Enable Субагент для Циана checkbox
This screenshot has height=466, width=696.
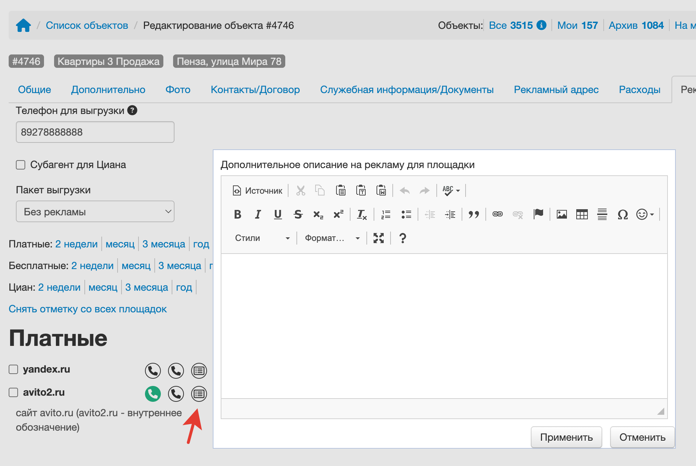pos(21,165)
